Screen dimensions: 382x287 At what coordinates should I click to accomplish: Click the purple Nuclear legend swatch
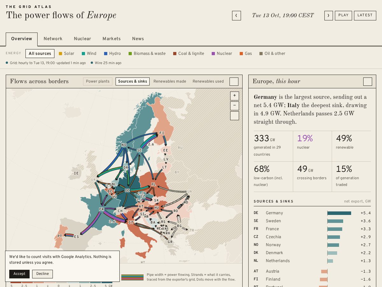[x=213, y=54]
